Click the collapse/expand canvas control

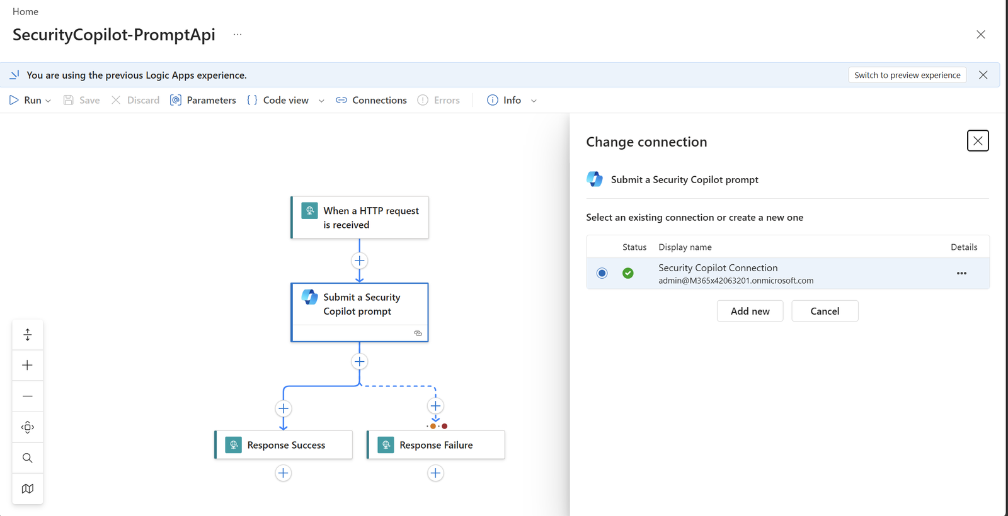point(28,335)
